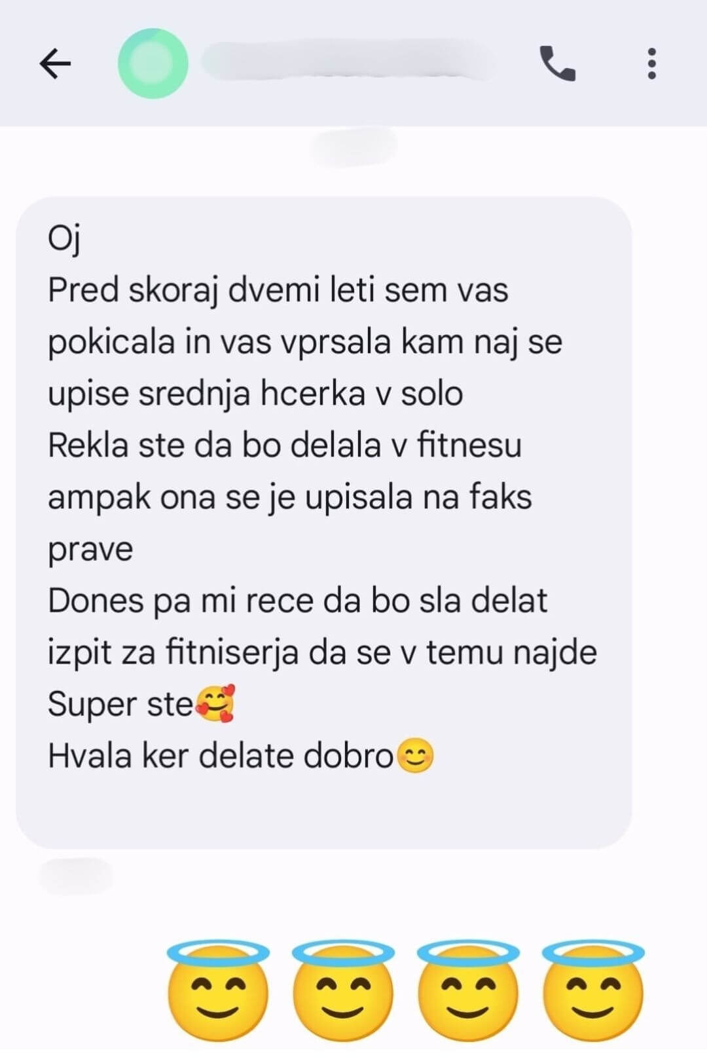This screenshot has width=707, height=1061.
Task: Select the third halo emoji
Action: [468, 991]
